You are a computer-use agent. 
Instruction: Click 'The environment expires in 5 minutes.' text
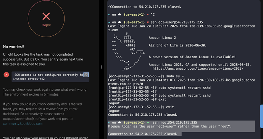tap(31, 94)
